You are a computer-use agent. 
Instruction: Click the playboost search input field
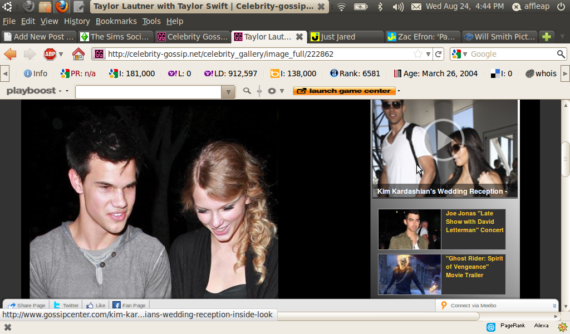148,92
